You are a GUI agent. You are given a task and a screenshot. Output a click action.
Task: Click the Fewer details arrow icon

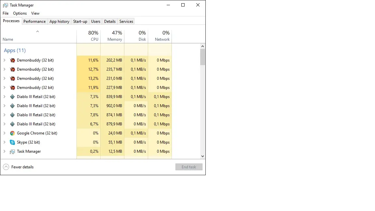pos(6,167)
